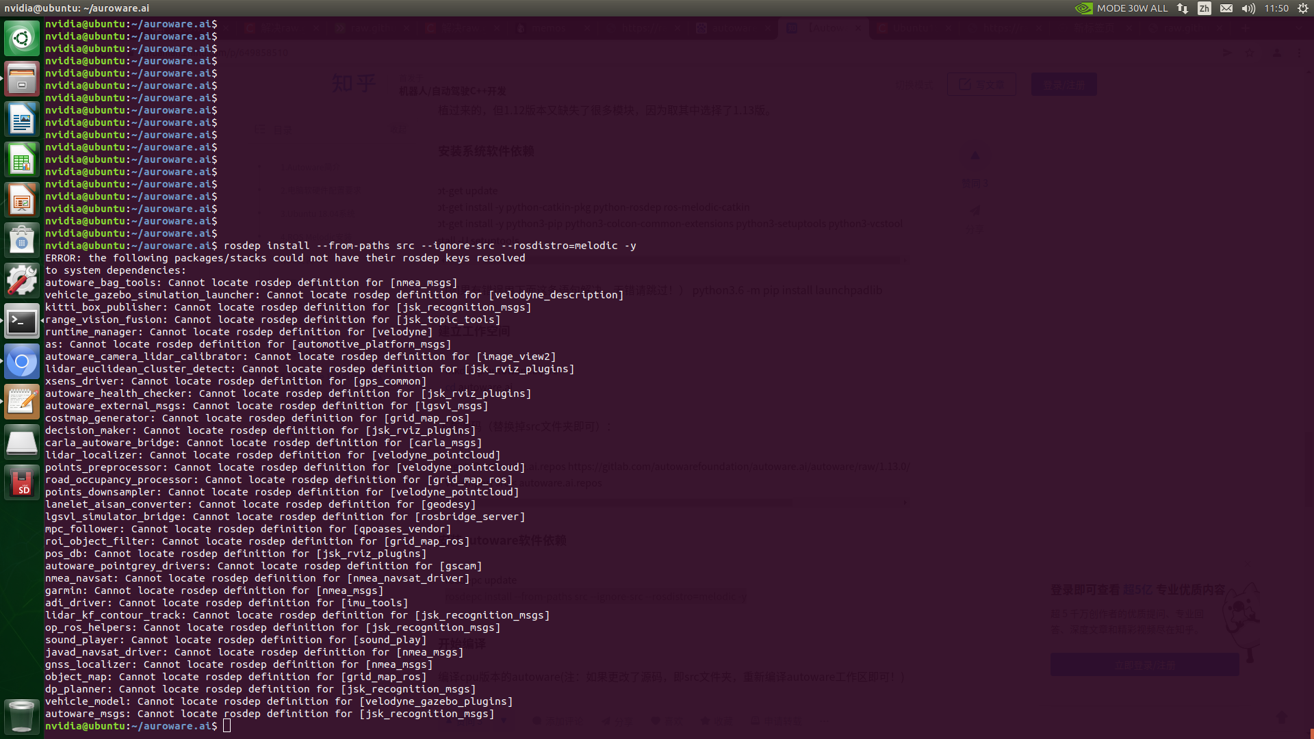Open the Text Editor notepad icon

click(x=22, y=402)
